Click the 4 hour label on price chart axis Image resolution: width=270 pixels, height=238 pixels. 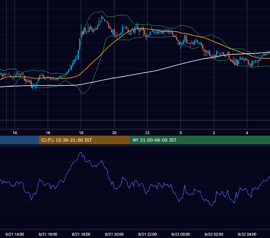coord(247,133)
